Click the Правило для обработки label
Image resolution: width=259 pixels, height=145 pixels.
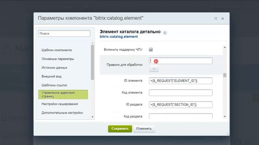click(x=125, y=64)
